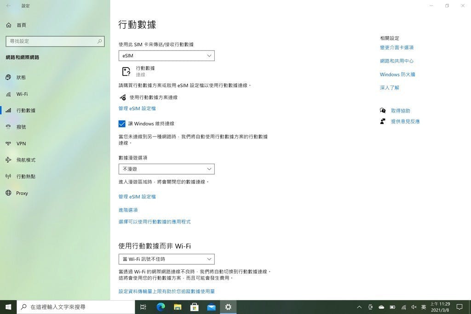This screenshot has height=314, width=471.
Task: Launch Microsoft Edge from the taskbar
Action: click(161, 307)
